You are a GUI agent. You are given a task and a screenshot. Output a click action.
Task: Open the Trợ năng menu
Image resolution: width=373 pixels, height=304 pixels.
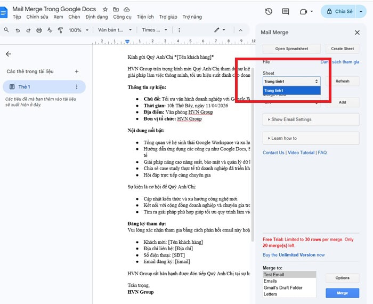tap(192, 17)
